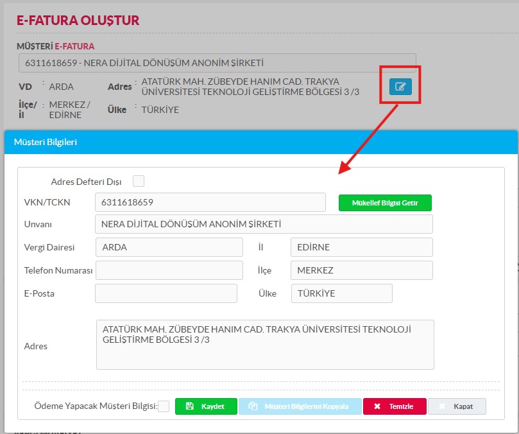Save customer info with Kaydet button

coord(206,406)
